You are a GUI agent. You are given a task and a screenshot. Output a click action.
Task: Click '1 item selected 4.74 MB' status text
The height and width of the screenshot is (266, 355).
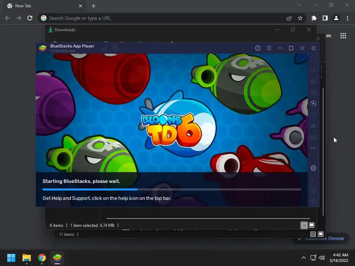pos(92,225)
